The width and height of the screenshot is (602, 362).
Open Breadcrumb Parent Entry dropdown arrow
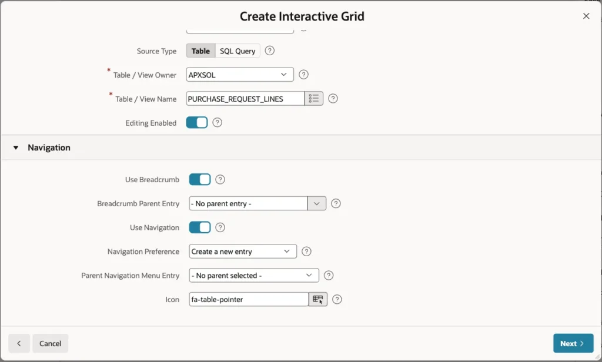pos(317,203)
